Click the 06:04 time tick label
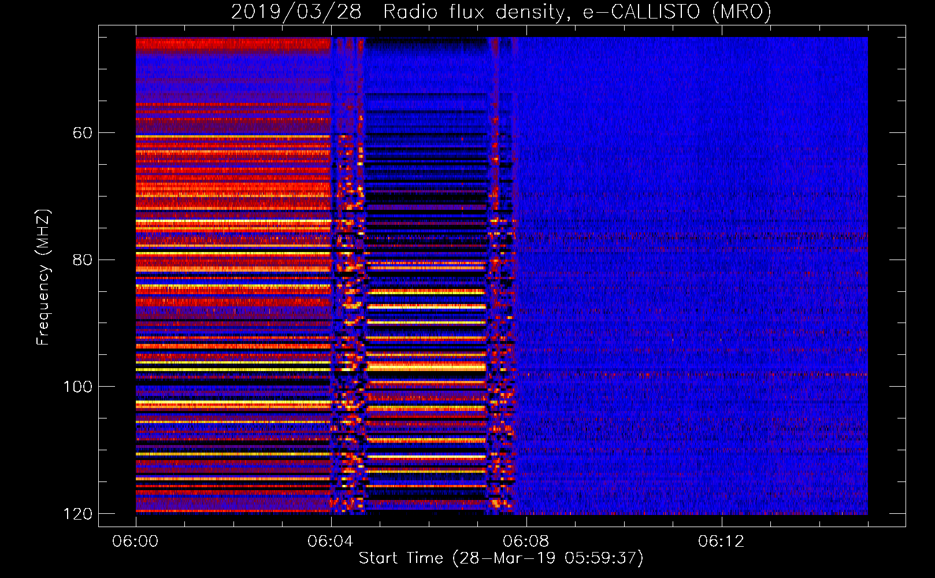Viewport: 935px width, 578px height. pos(331,541)
